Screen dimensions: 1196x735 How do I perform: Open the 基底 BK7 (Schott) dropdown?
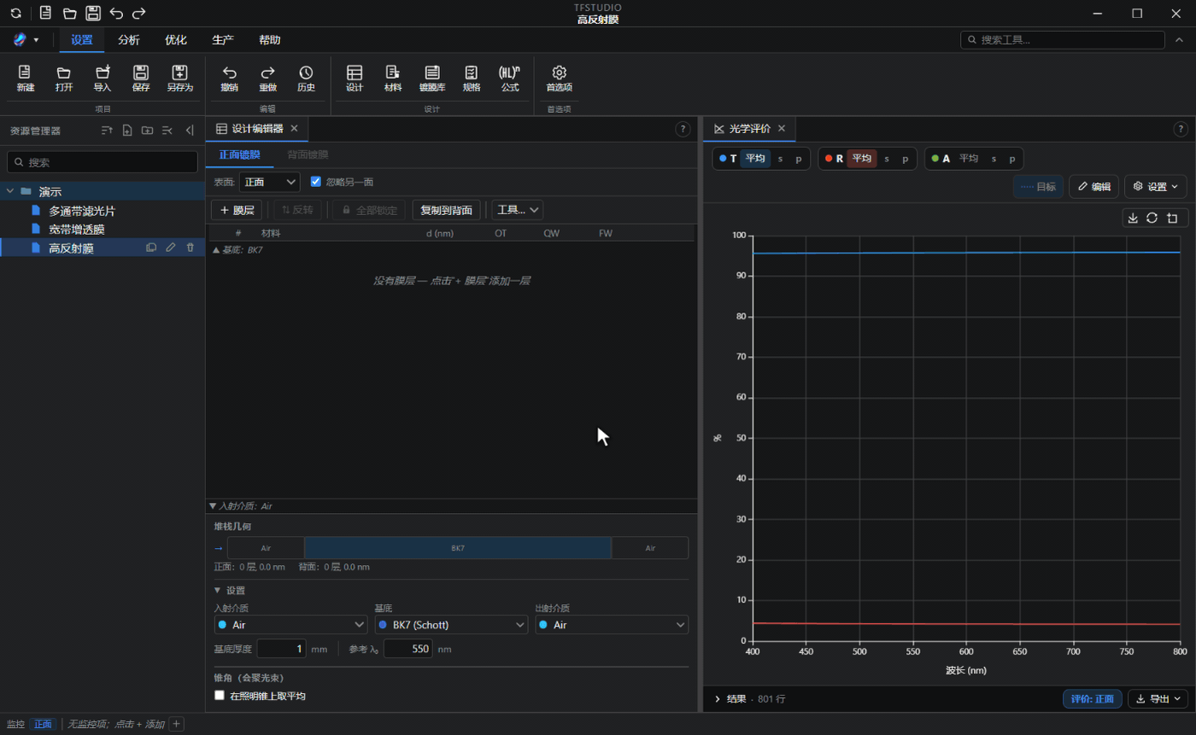click(x=451, y=625)
